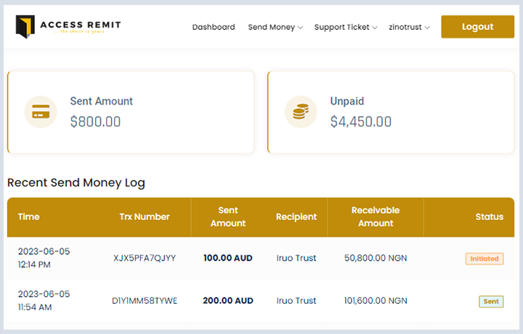Click the Status column header
The image size is (523, 334).
click(490, 217)
